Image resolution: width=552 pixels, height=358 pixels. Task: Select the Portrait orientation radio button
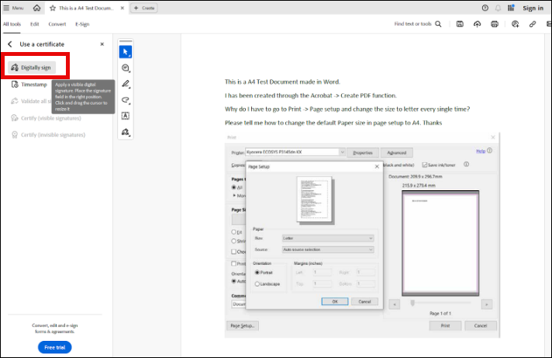pyautogui.click(x=257, y=273)
